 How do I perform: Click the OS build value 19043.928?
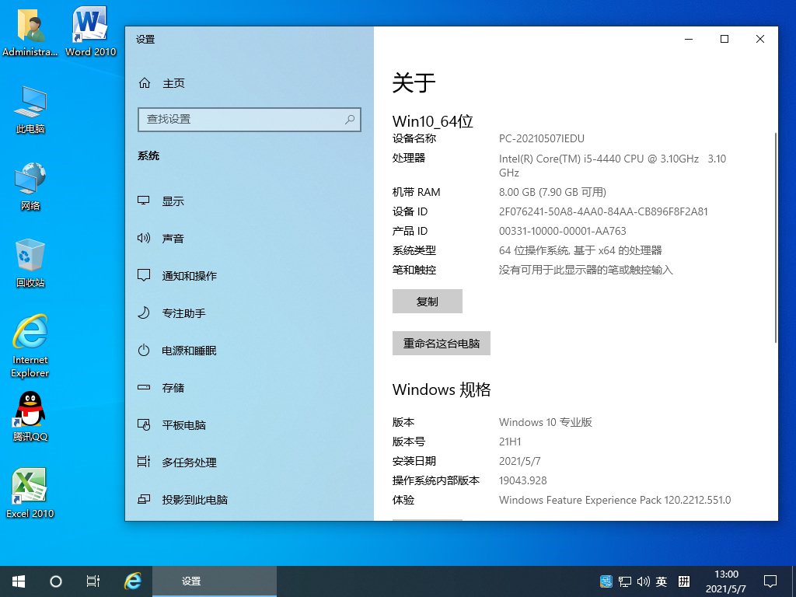(x=523, y=480)
